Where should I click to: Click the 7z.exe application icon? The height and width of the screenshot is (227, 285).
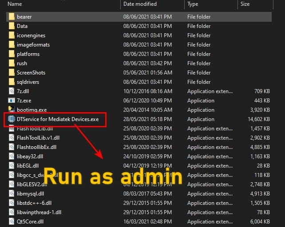point(11,101)
